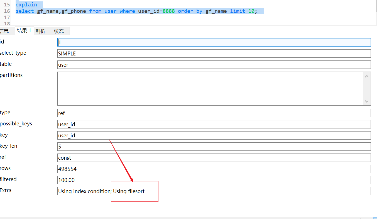377x219 pixels.
Task: Click the empty partitions text area
Action: point(195,89)
